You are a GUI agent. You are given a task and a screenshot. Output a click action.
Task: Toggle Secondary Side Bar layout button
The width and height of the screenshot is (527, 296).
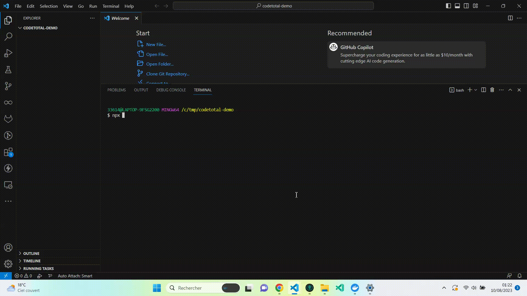tap(466, 6)
